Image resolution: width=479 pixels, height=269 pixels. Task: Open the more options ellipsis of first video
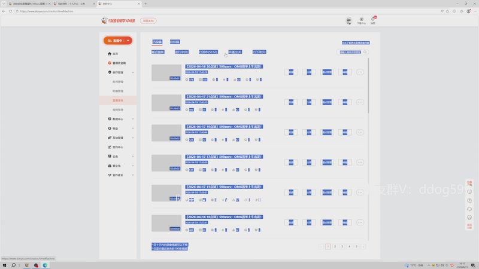point(360,72)
